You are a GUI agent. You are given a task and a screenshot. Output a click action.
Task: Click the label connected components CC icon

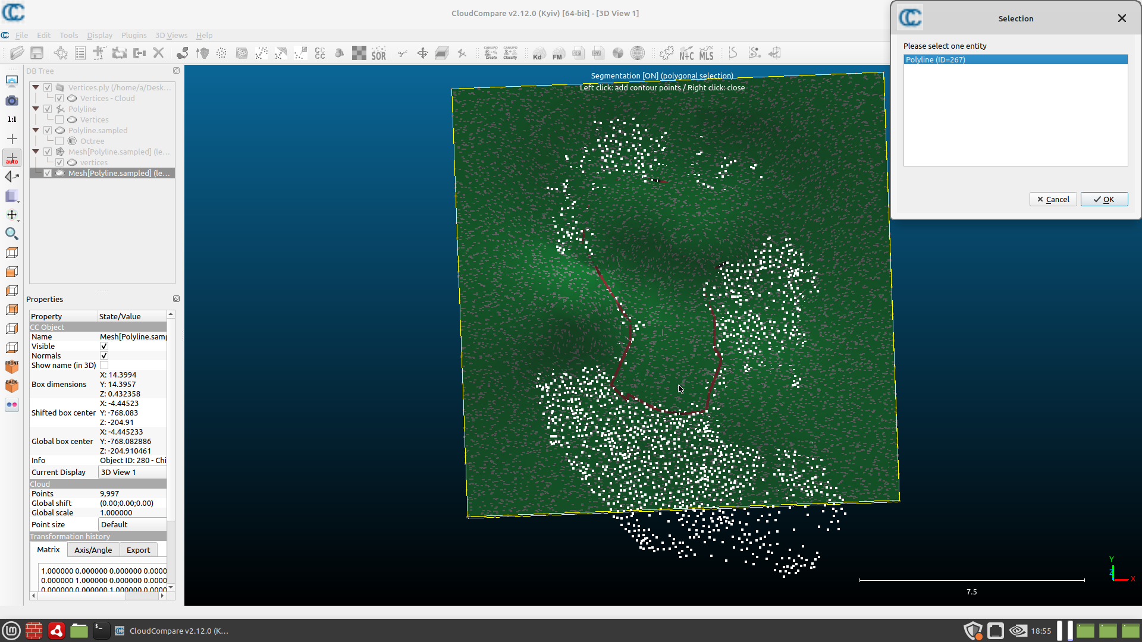[320, 53]
